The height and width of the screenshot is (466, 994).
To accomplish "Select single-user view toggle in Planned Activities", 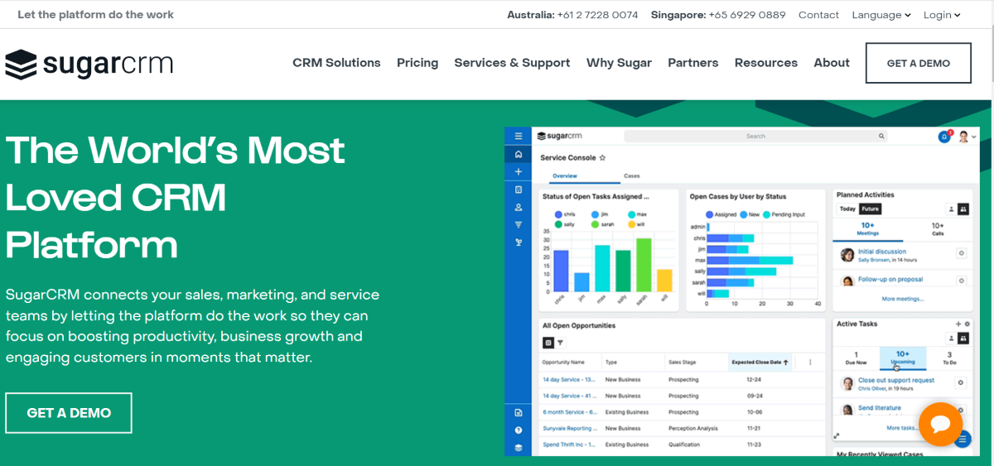I will tap(952, 209).
